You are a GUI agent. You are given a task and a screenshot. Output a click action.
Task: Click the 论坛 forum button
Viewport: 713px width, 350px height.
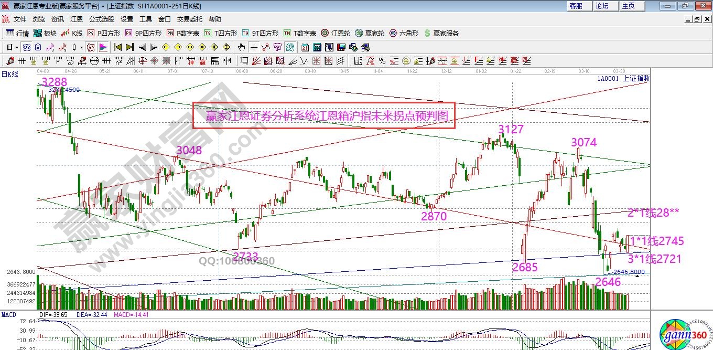pos(602,6)
